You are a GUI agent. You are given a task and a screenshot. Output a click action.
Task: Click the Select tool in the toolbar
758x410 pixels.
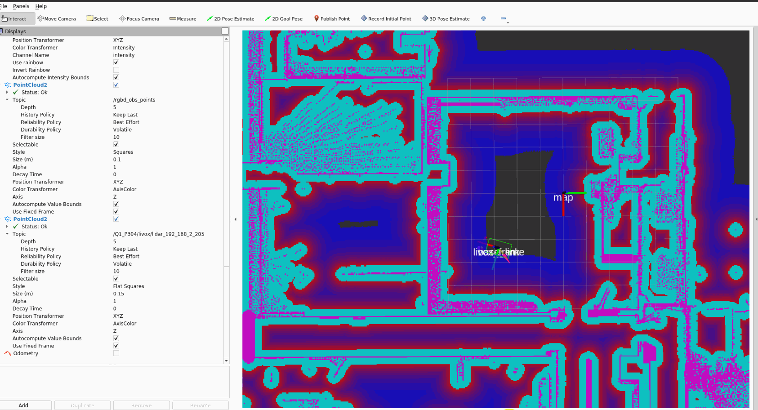[x=97, y=19]
